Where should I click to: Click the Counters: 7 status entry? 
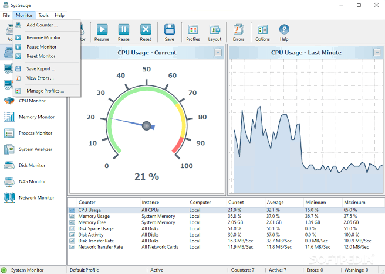coord(242,270)
